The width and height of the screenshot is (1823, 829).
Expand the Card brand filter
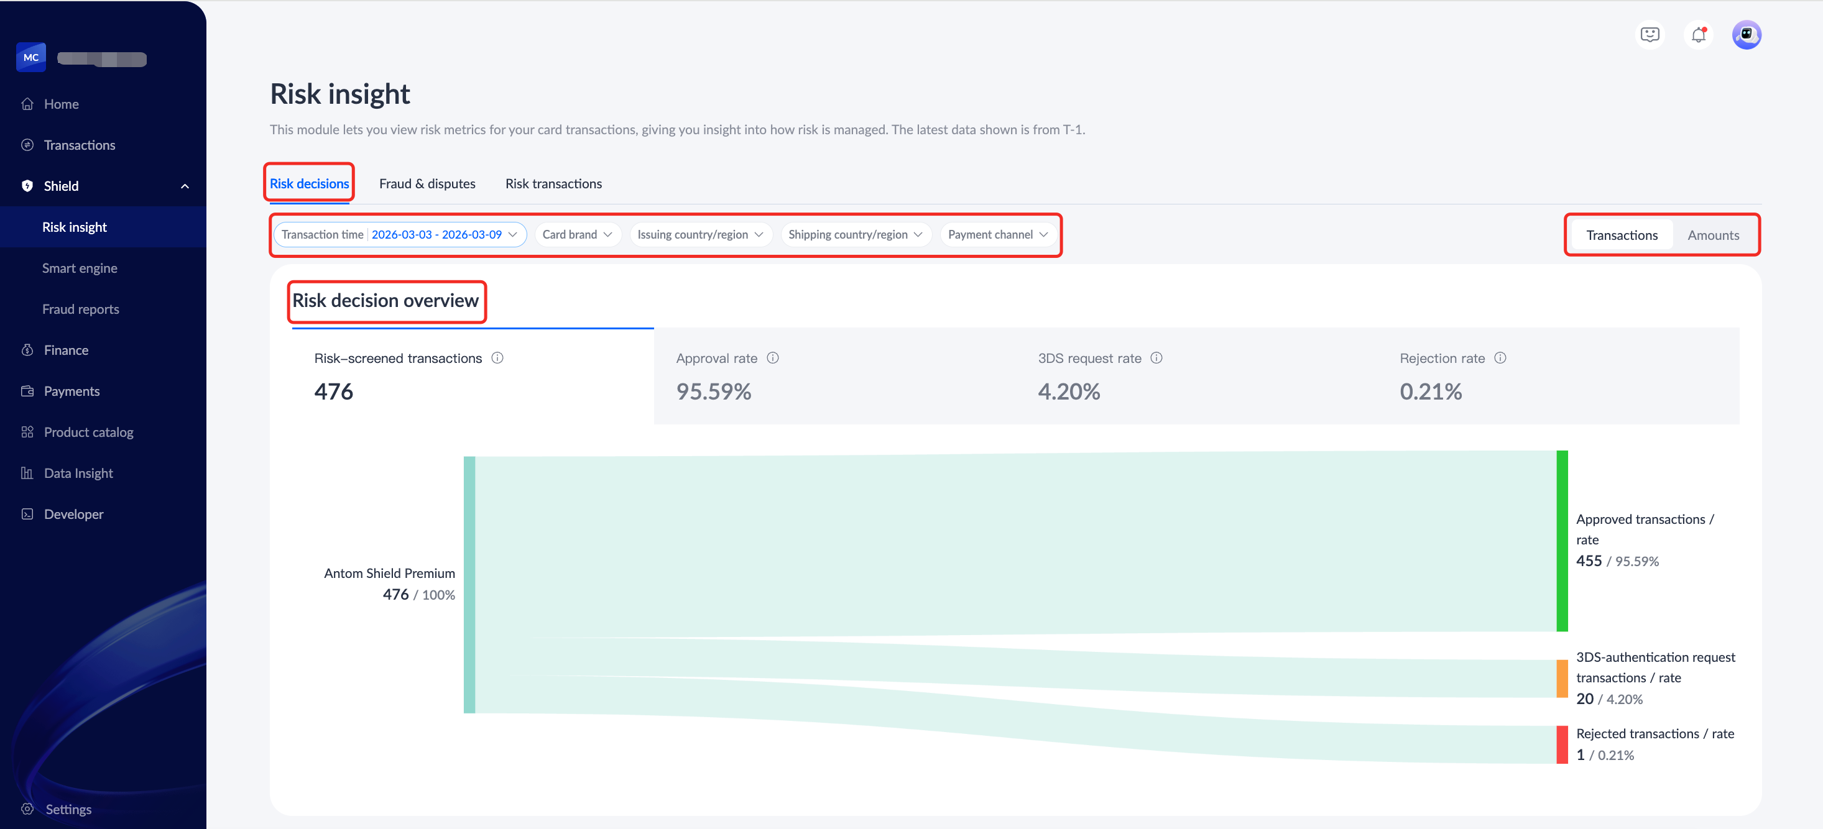[577, 234]
